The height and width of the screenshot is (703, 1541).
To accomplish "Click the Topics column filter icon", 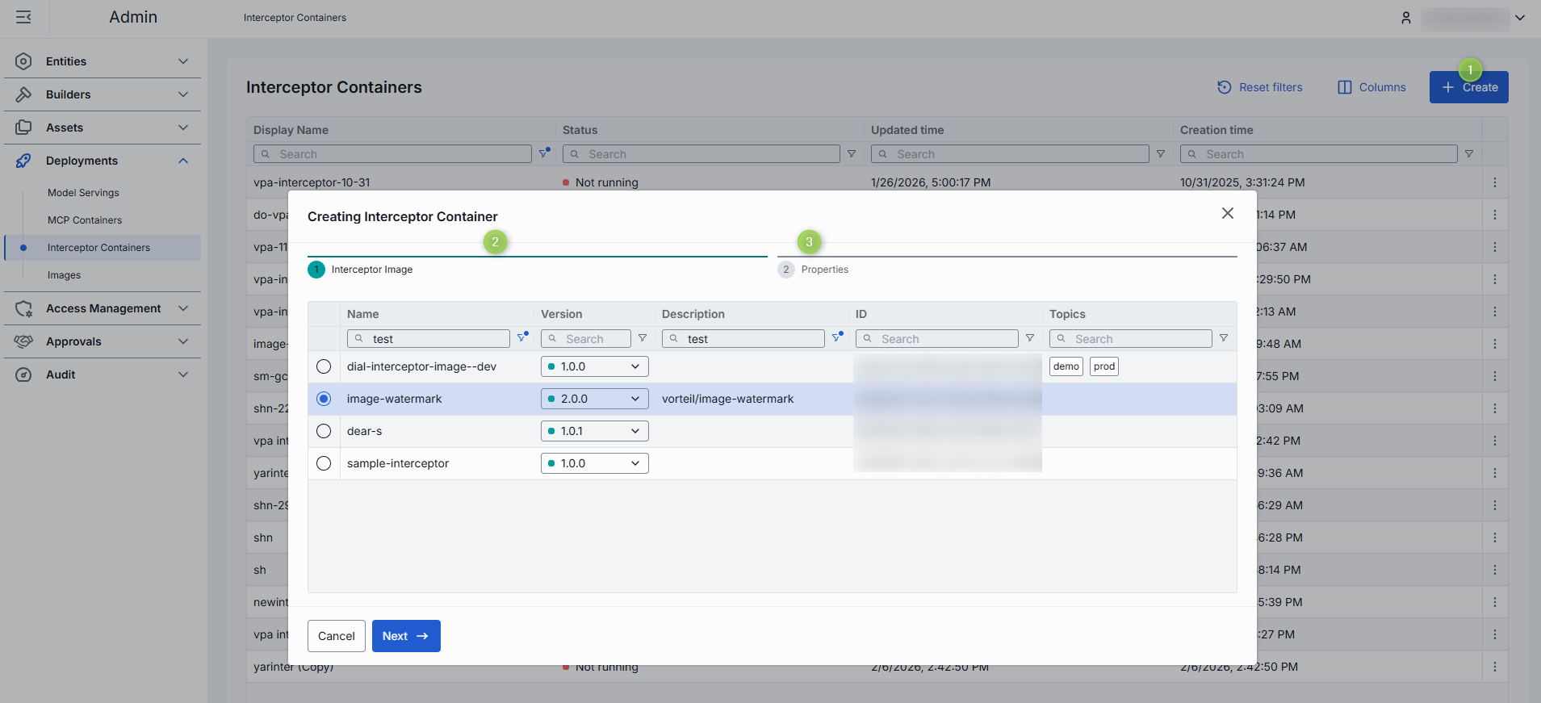I will (x=1223, y=338).
